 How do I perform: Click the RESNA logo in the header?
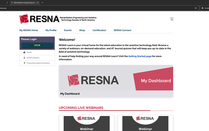click(x=39, y=19)
